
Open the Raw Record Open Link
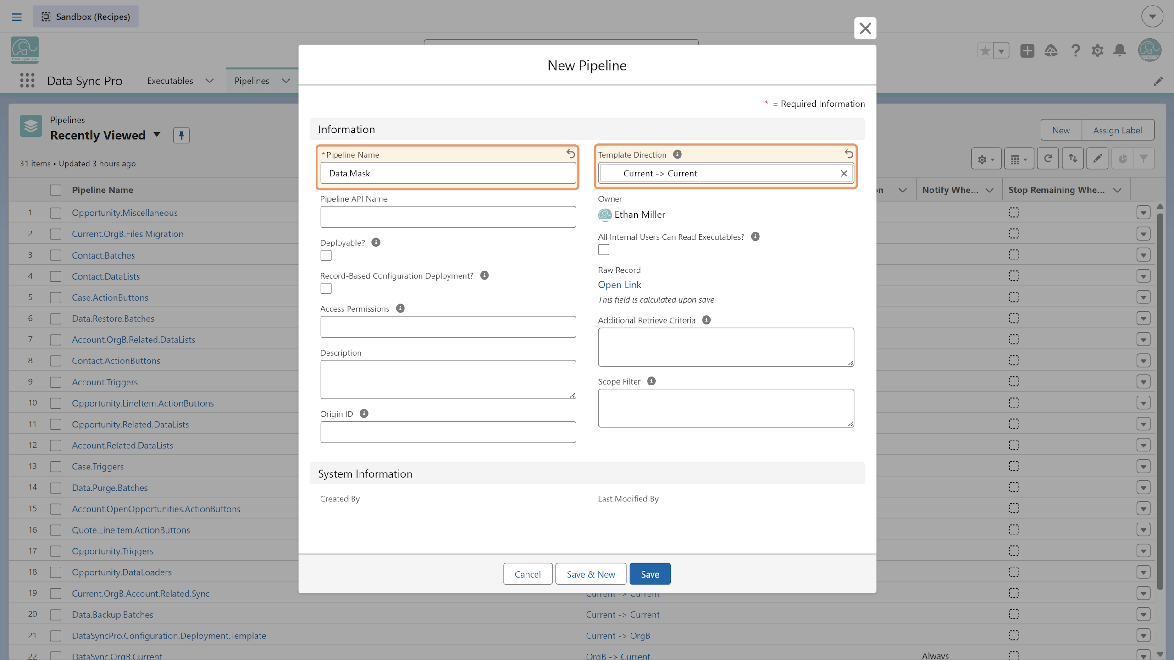pyautogui.click(x=619, y=285)
